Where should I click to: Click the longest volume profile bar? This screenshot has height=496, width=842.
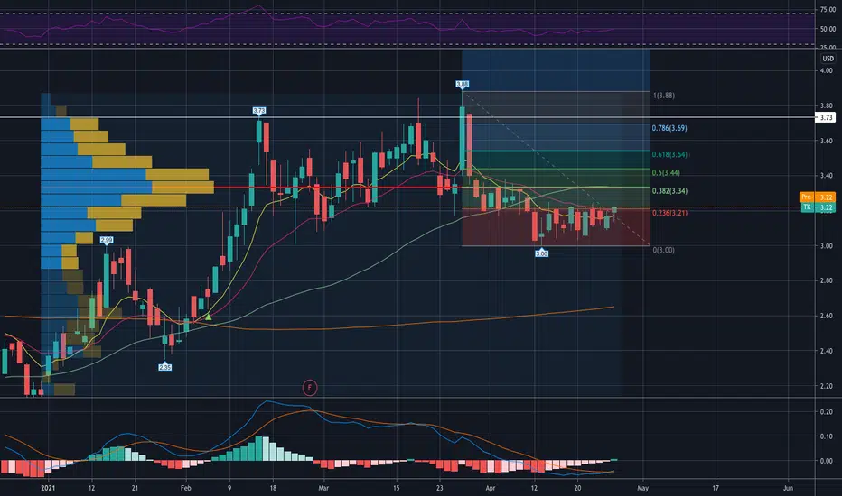127,188
